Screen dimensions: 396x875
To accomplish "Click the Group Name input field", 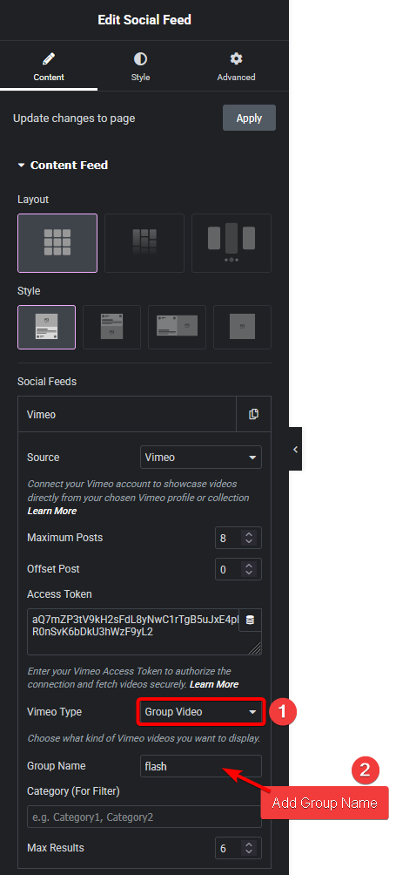I will [200, 766].
